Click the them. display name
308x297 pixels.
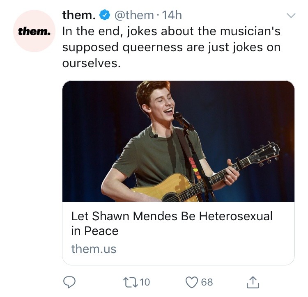(79, 15)
